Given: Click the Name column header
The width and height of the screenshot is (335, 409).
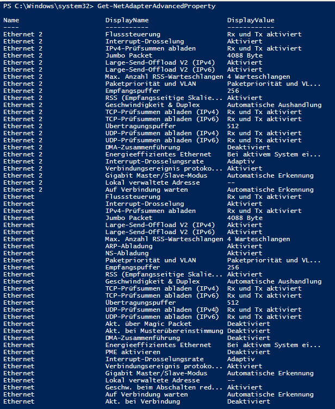Looking at the screenshot, I should pos(11,20).
